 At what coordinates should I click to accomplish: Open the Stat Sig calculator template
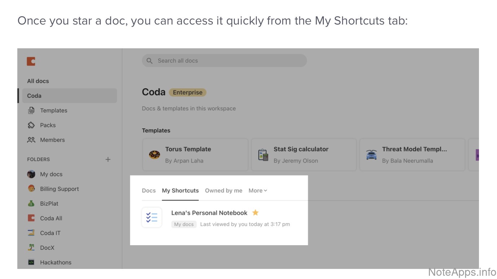[x=304, y=155]
